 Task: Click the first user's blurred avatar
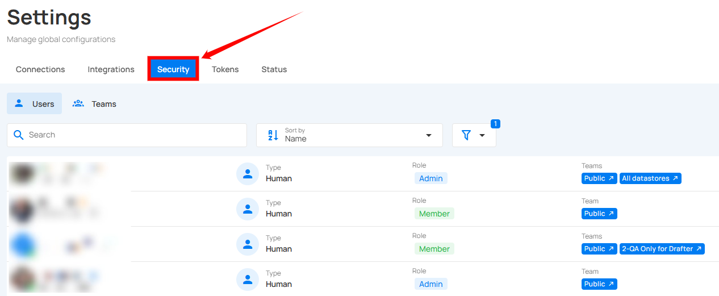coord(21,173)
